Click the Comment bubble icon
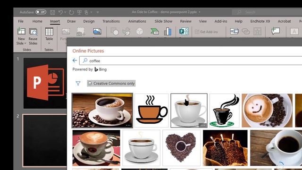Viewport: 302px width, 170px height. 276,31
